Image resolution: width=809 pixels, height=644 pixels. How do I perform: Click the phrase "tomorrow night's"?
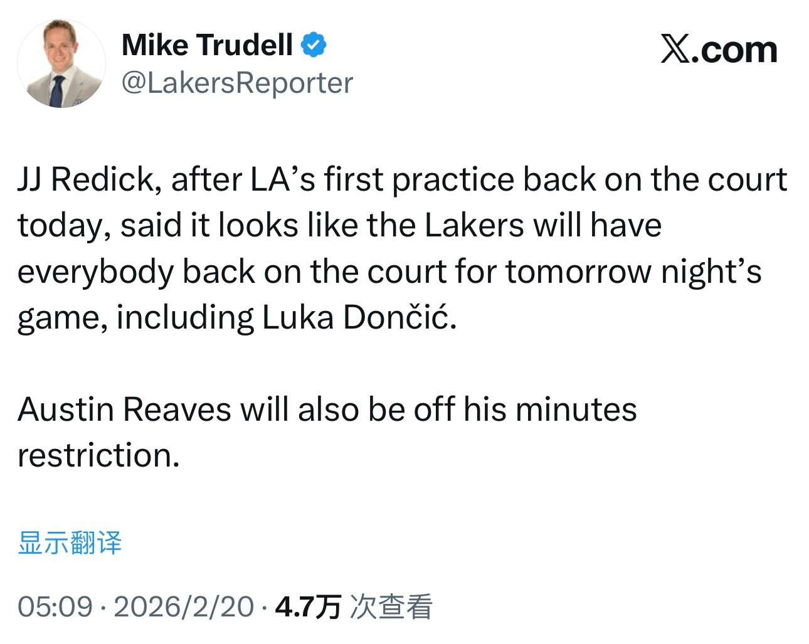click(633, 272)
